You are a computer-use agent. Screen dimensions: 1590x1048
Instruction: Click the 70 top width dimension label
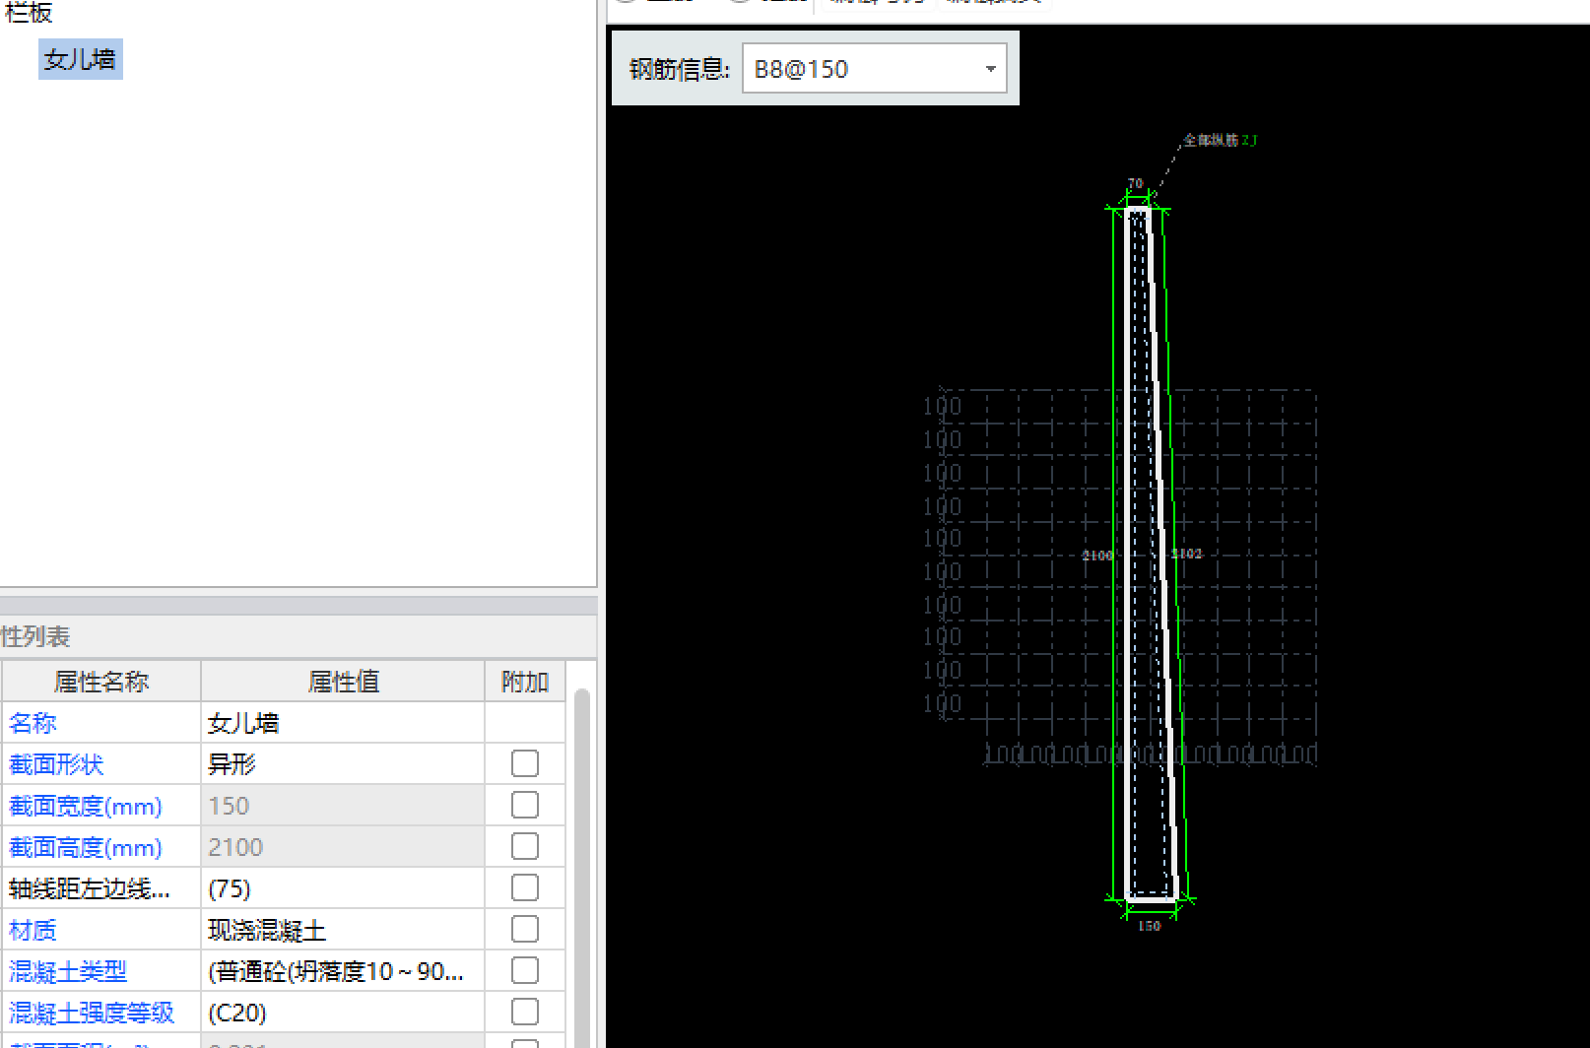[1135, 183]
